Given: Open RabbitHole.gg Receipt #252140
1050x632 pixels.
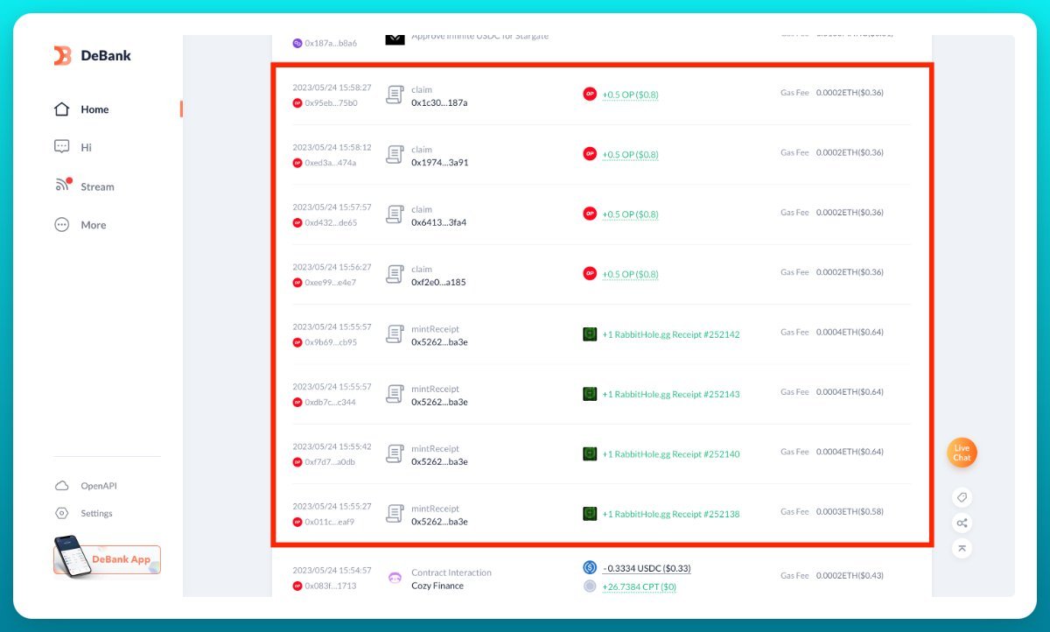Looking at the screenshot, I should coord(671,454).
